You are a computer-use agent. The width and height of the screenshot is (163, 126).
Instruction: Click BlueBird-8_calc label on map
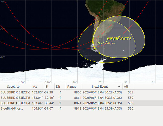(x=106, y=43)
